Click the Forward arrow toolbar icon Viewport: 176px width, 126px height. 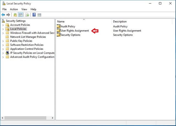pos(8,15)
